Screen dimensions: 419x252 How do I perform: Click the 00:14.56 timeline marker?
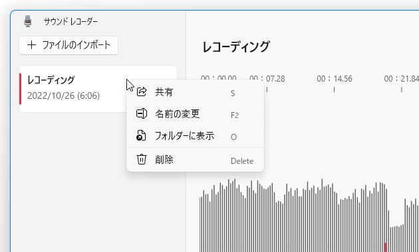[x=335, y=79]
